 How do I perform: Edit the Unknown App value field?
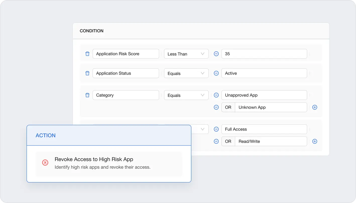tap(271, 107)
